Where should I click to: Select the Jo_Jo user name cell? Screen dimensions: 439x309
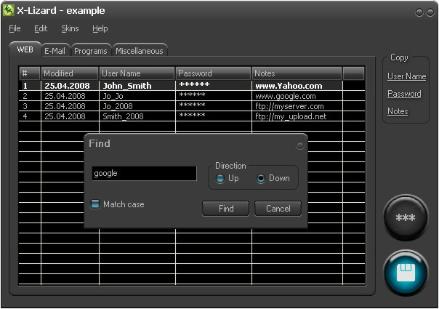[137, 96]
